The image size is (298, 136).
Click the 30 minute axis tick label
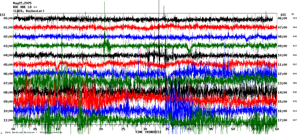pyautogui.click(x=145, y=129)
